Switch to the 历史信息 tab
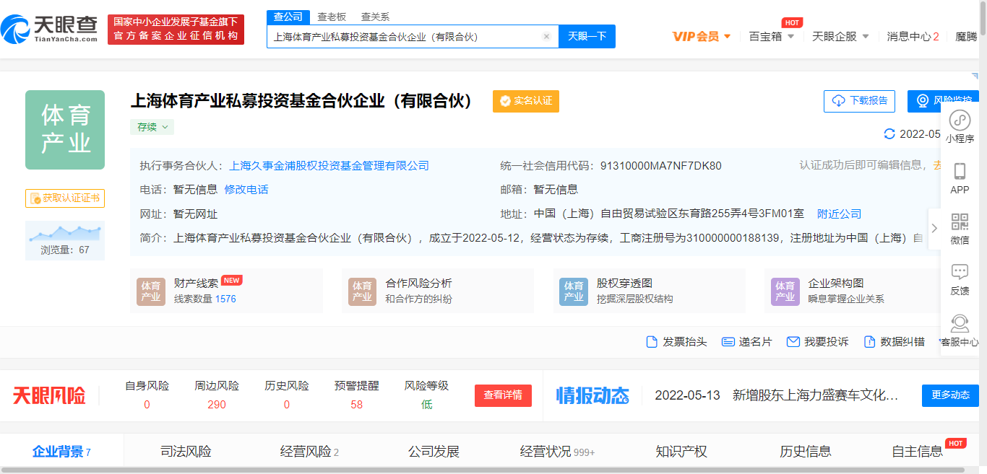Viewport: 987px width, 474px height. click(805, 452)
